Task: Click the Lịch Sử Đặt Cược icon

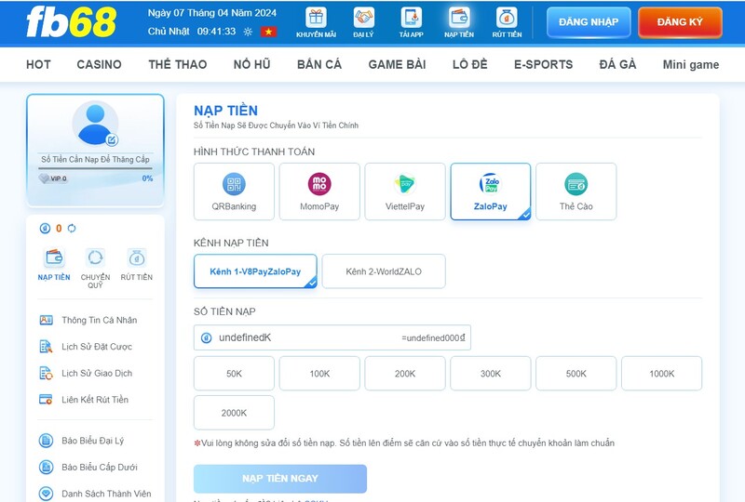Action: (46, 347)
